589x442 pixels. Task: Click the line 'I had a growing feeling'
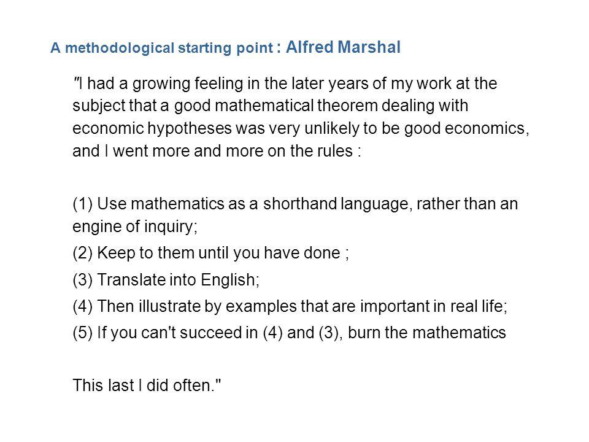(285, 83)
